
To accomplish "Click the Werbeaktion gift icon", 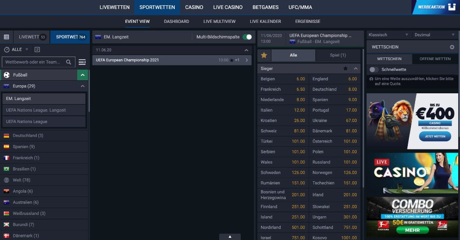I will click(452, 7).
